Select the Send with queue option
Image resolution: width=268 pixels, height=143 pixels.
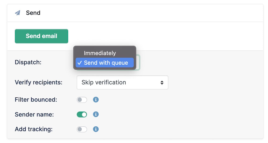(x=106, y=63)
